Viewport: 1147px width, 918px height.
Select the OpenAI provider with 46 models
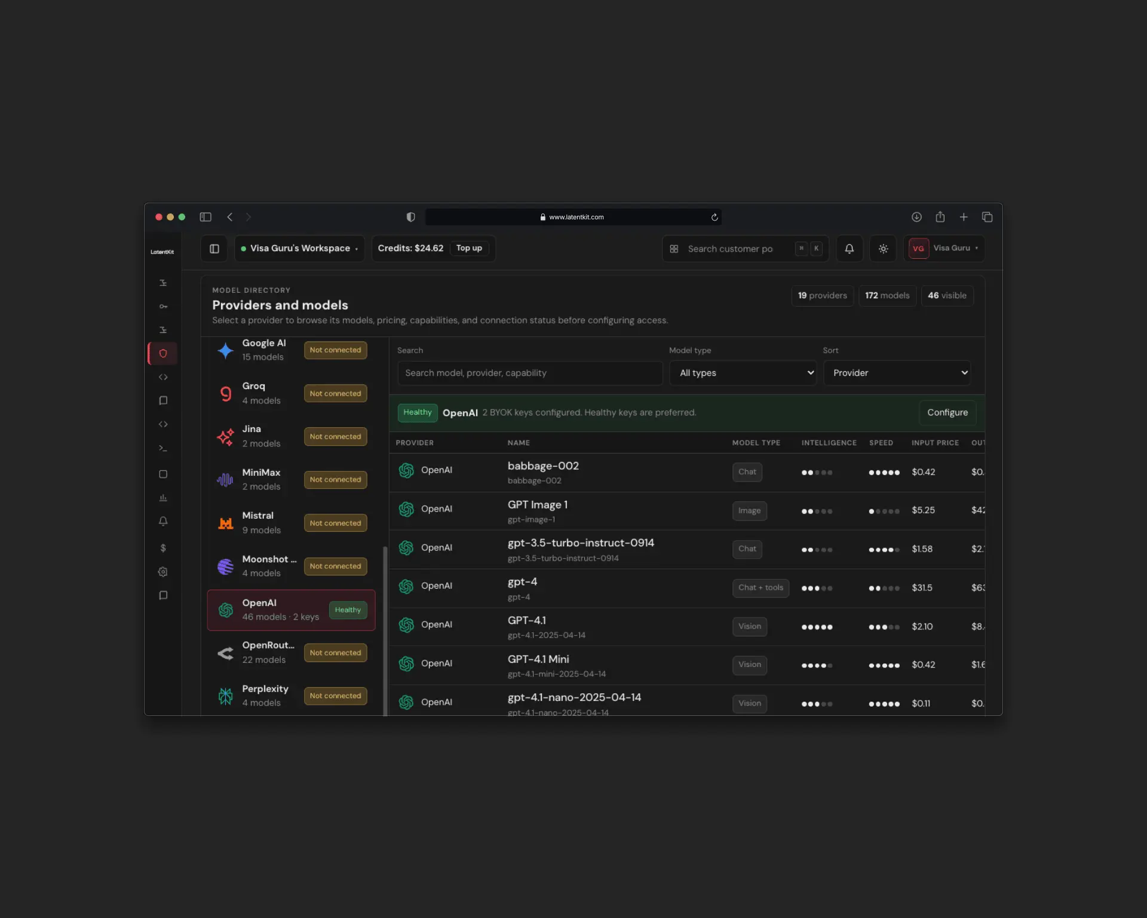point(291,610)
